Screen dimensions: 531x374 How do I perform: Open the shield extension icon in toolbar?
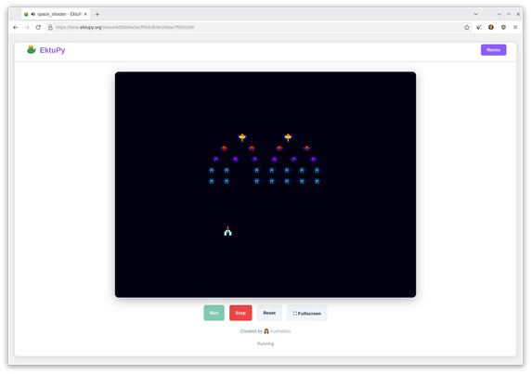coord(503,28)
